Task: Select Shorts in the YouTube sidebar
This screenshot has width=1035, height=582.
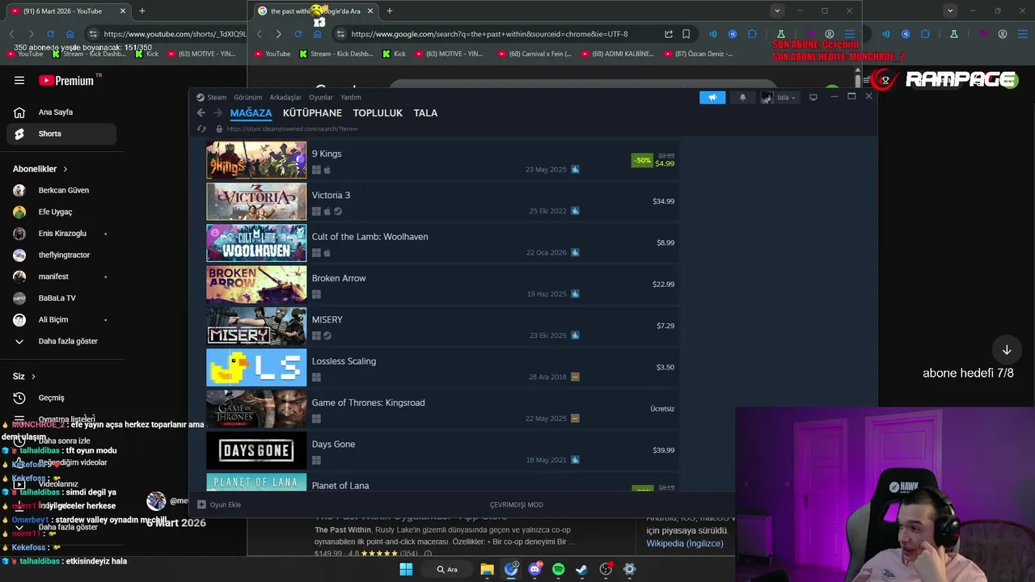Action: (x=61, y=133)
